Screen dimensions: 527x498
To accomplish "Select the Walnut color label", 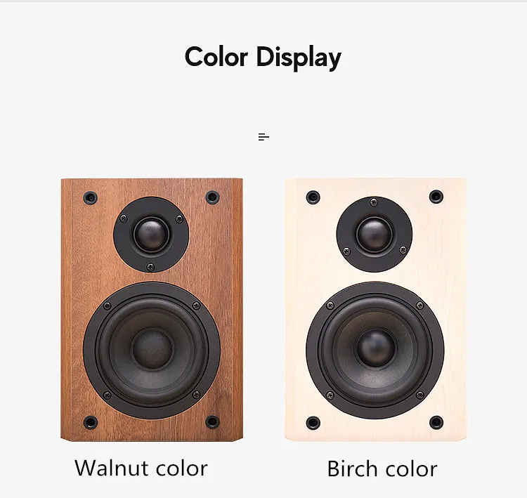I will tap(141, 468).
